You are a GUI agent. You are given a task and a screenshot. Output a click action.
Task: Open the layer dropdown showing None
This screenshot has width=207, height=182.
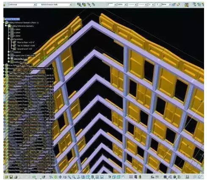pos(170,5)
